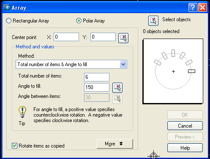210x159 pixels.
Task: Click the Angle to fill field
Action: point(97,87)
